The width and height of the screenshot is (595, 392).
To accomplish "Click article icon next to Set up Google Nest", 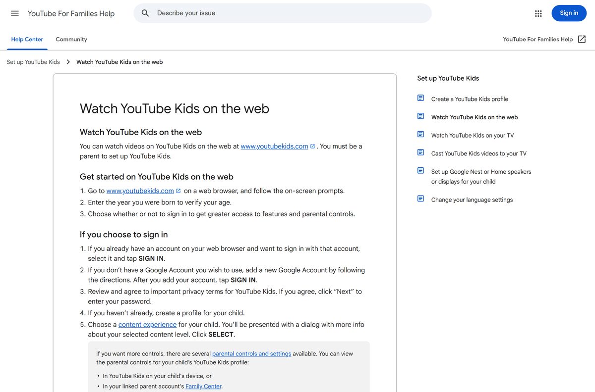I will coord(420,171).
